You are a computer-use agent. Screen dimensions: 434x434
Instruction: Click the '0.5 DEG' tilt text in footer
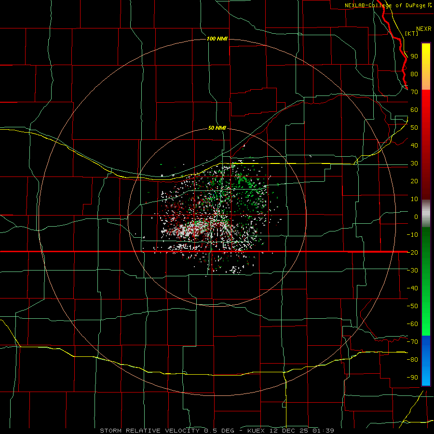pyautogui.click(x=219, y=431)
